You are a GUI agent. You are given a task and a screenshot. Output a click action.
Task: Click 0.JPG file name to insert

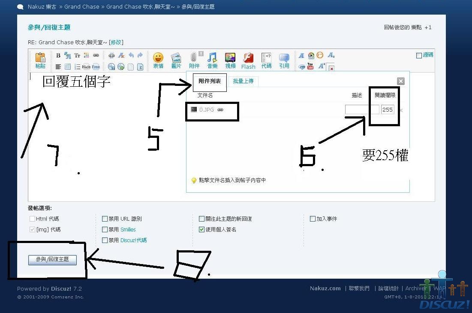point(207,110)
